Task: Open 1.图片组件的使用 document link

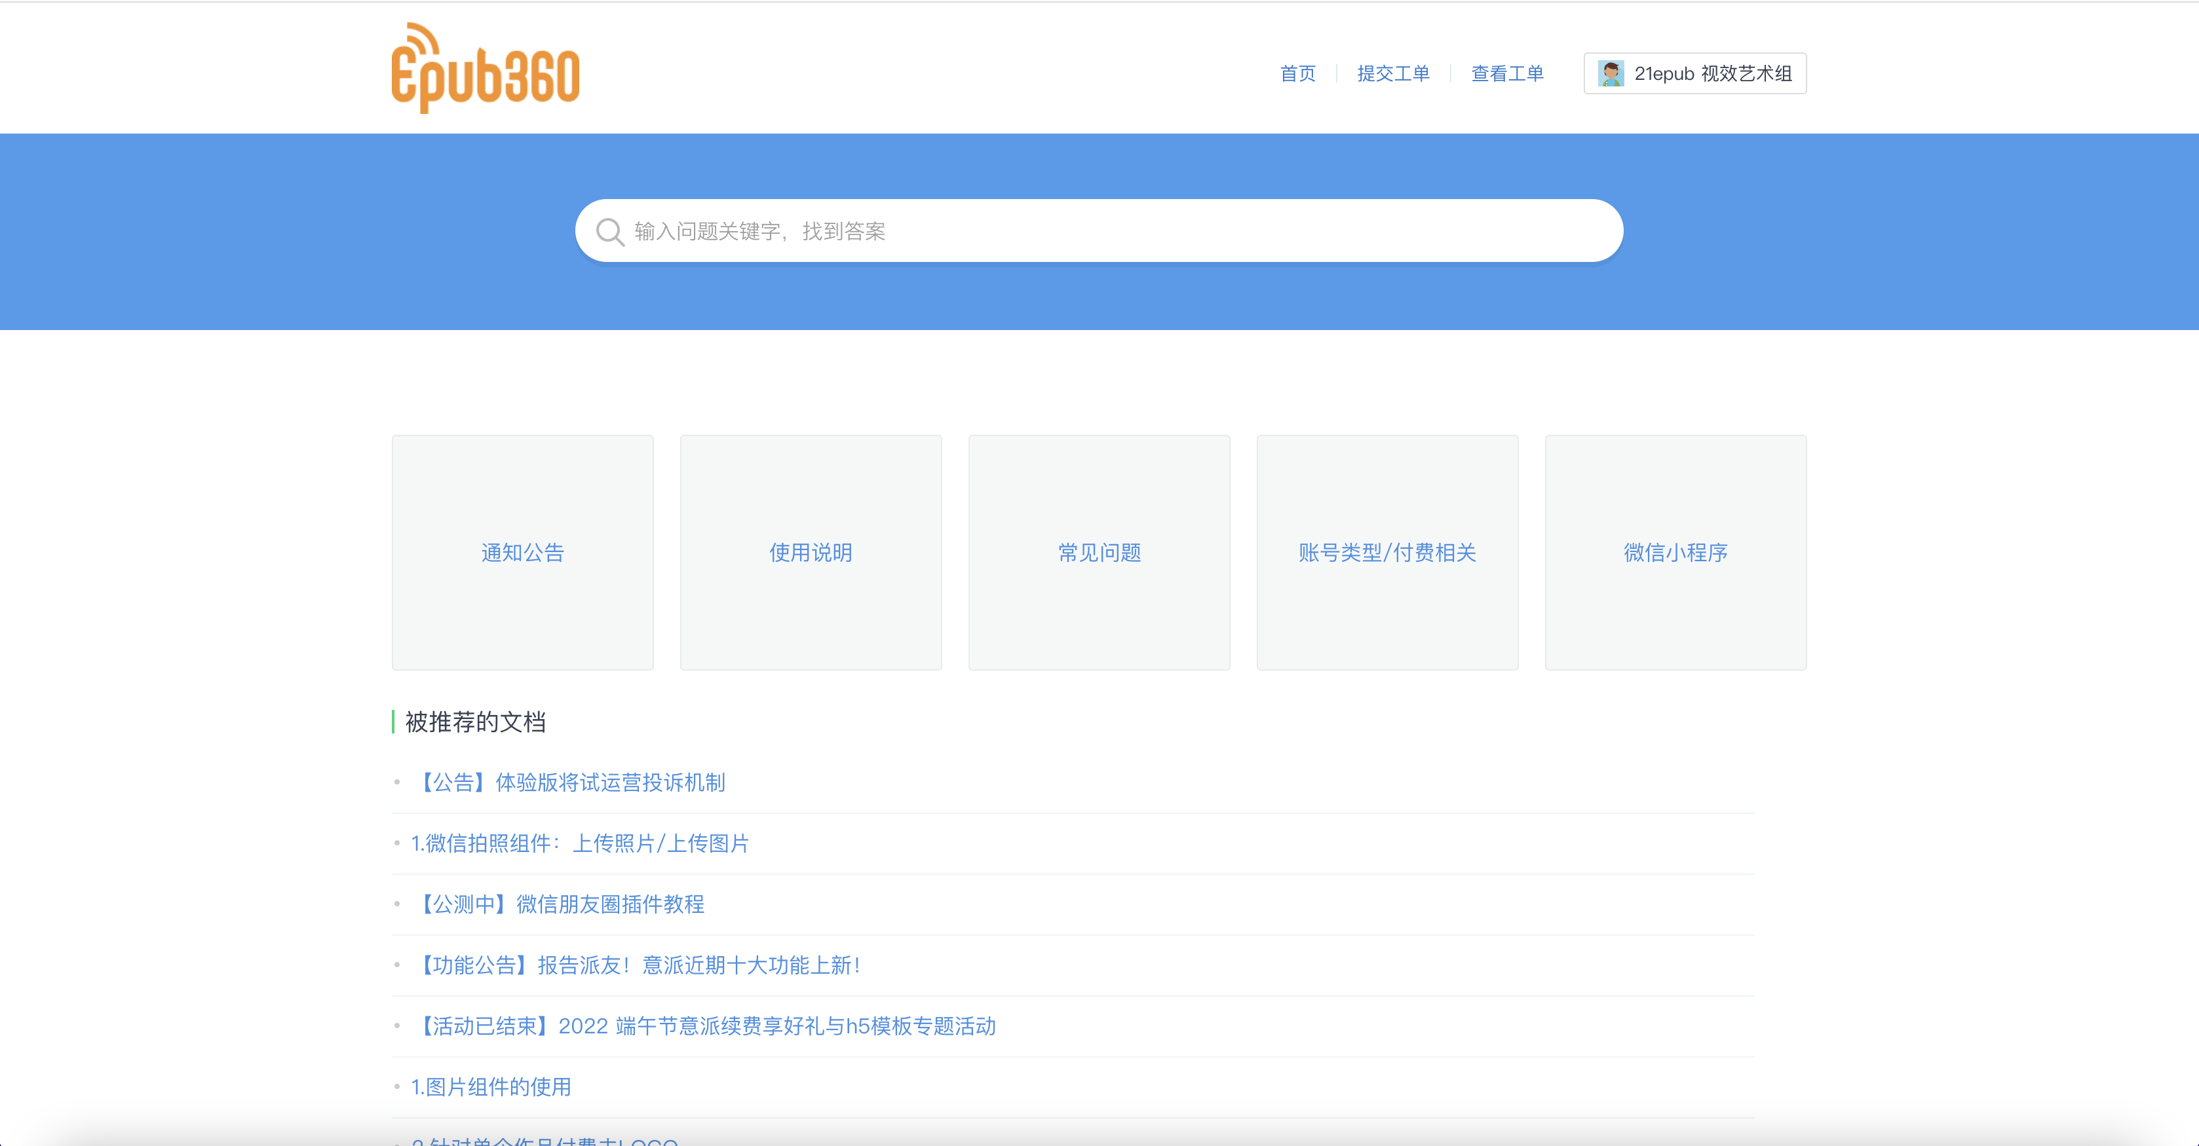Action: click(491, 1086)
